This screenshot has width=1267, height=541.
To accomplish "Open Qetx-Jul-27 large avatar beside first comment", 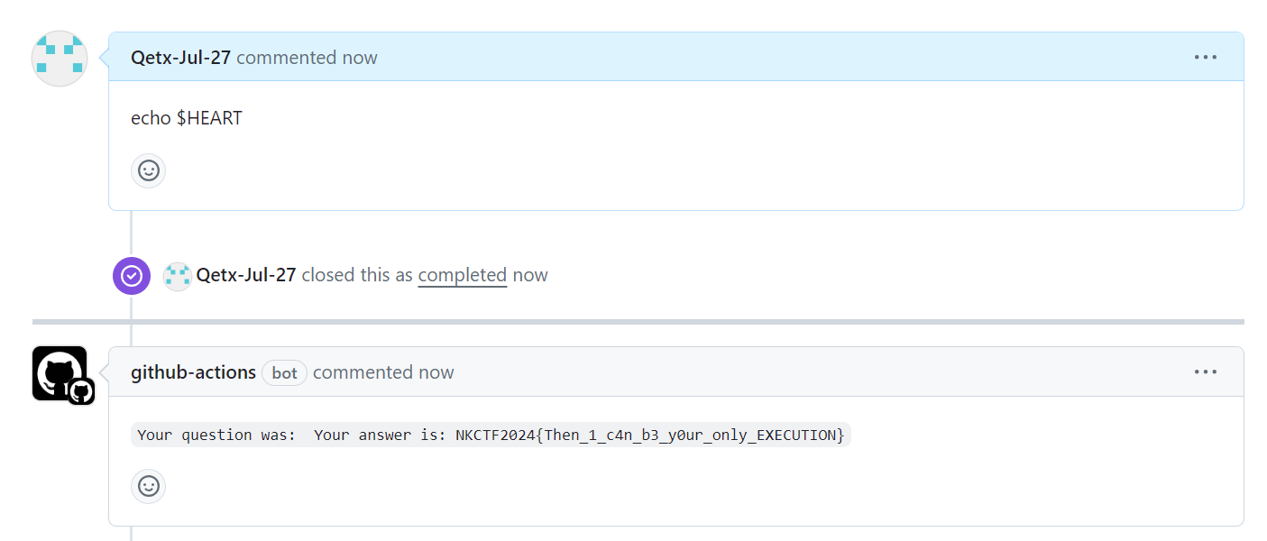I will pos(60,59).
